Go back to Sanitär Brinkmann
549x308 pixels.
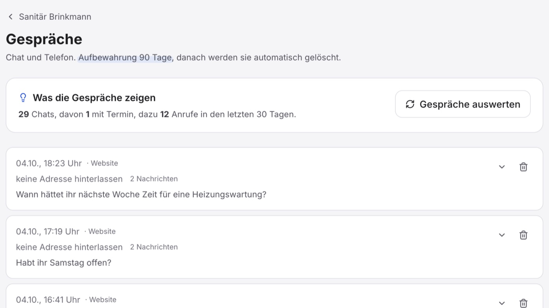pyautogui.click(x=49, y=17)
